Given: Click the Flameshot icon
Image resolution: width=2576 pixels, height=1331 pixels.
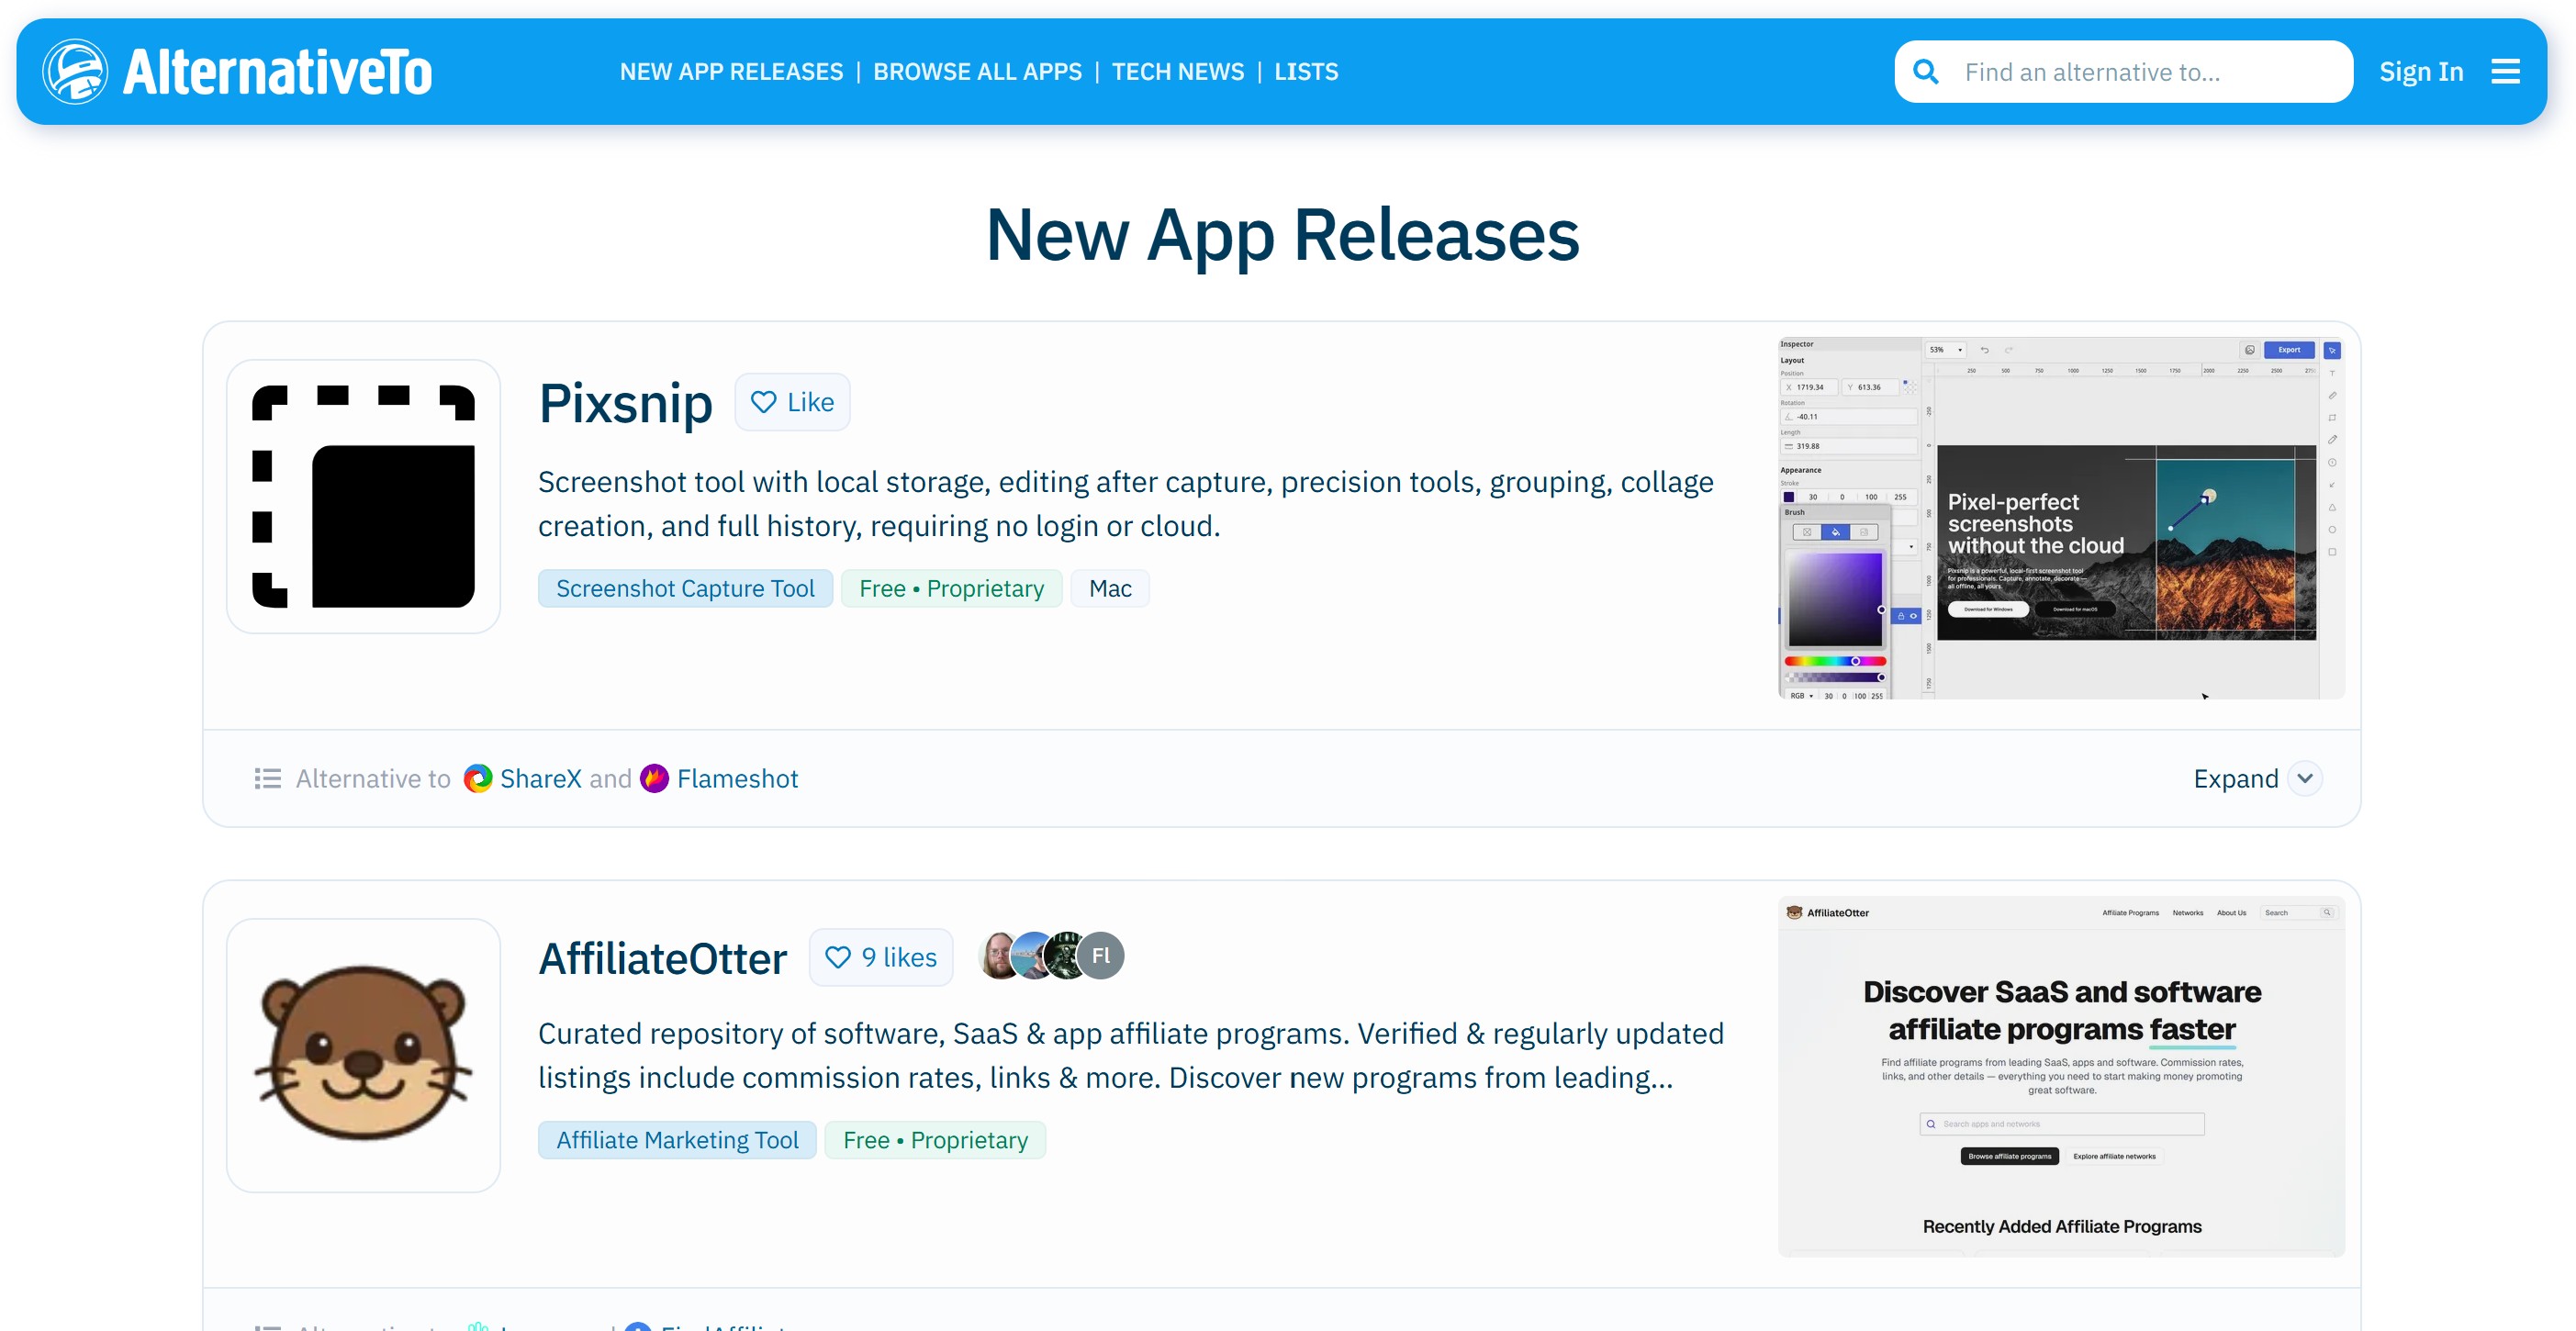Looking at the screenshot, I should (x=654, y=778).
